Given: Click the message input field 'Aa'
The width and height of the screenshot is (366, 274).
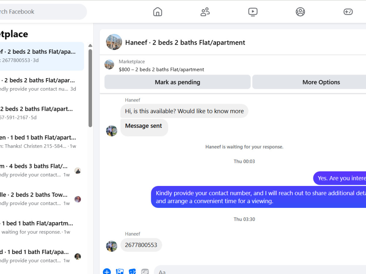Looking at the screenshot, I should 260,270.
